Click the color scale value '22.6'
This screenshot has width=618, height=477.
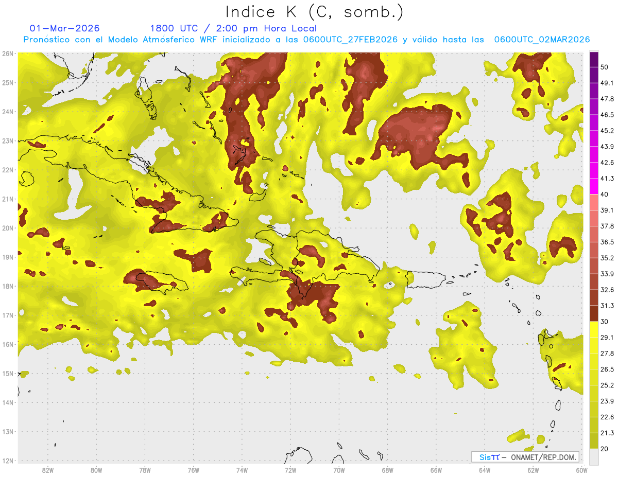(607, 417)
